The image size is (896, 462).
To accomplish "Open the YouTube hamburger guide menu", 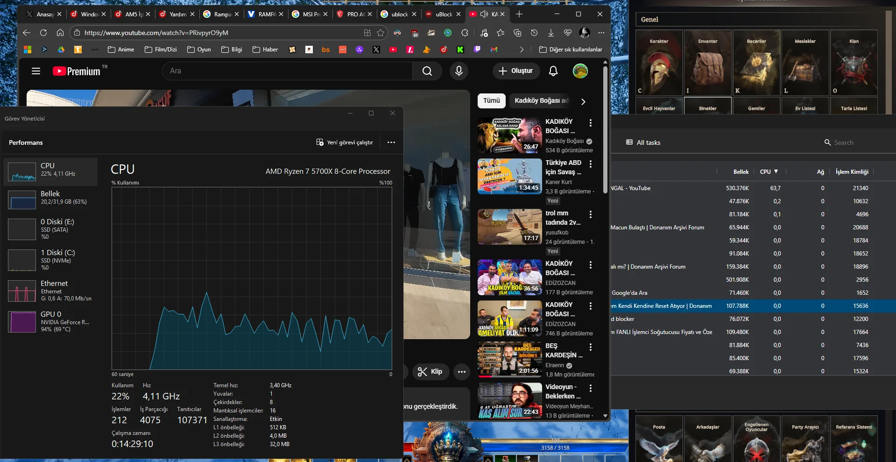I will tap(36, 71).
